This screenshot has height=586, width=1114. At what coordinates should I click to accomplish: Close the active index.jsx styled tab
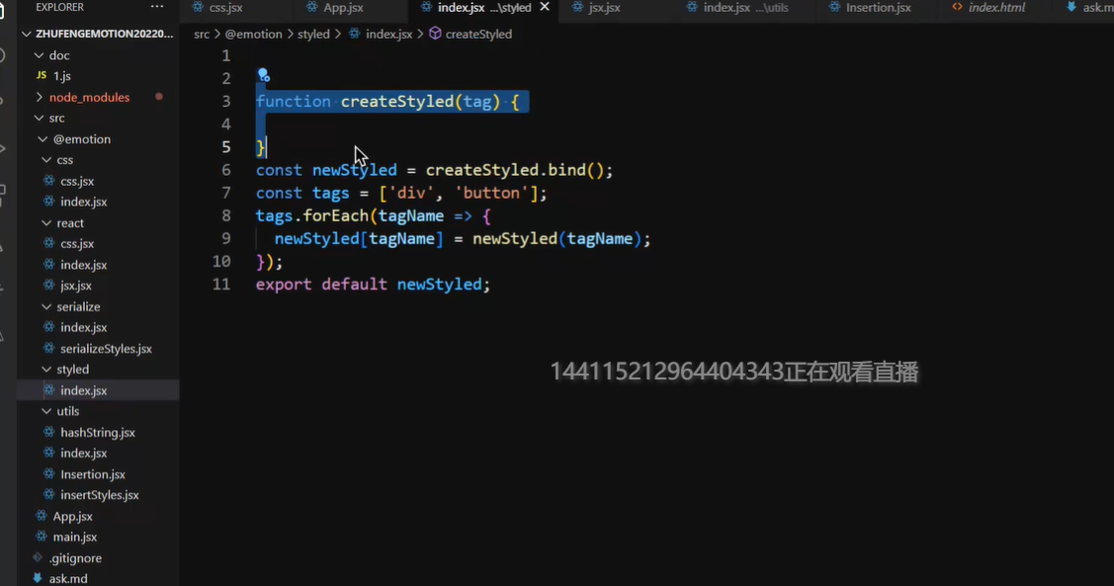544,7
